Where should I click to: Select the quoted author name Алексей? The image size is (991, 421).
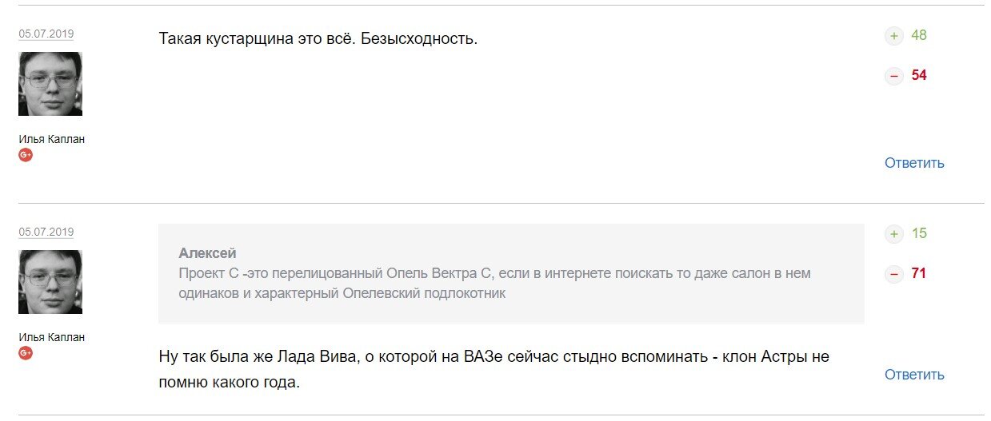[207, 253]
